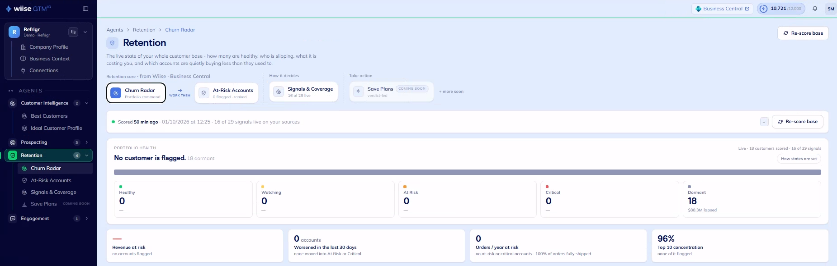Collapse the Retention section chevron
Viewport: 837px width, 266px height.
click(x=86, y=156)
